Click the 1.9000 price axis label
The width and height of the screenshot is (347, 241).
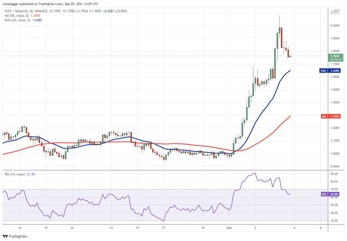pos(335,38)
